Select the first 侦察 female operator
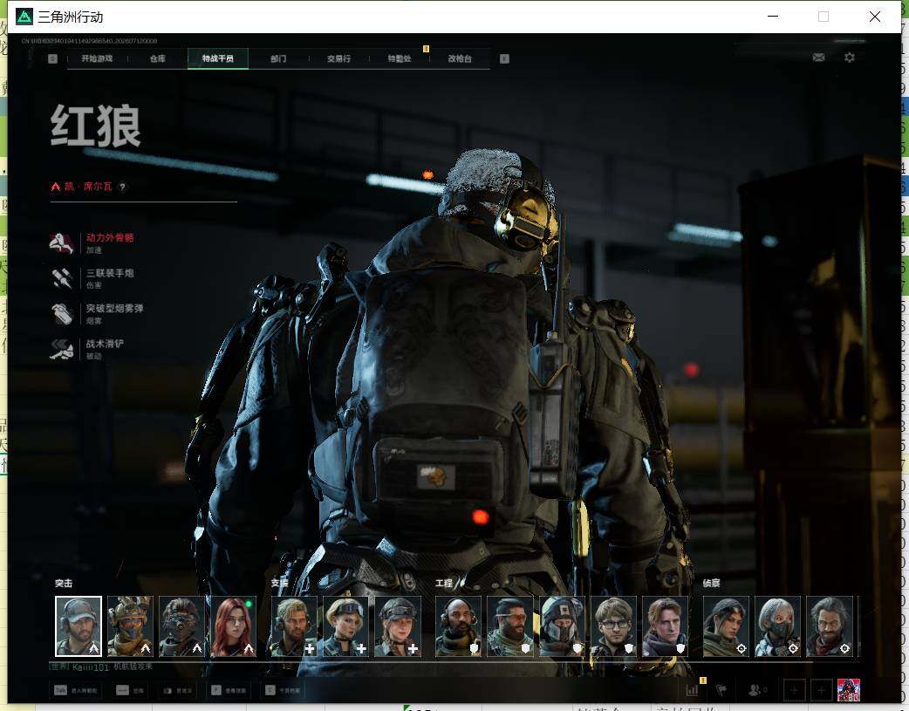The height and width of the screenshot is (711, 909). pyautogui.click(x=726, y=626)
